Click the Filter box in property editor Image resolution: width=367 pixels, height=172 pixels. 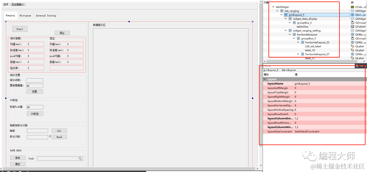(x=309, y=66)
